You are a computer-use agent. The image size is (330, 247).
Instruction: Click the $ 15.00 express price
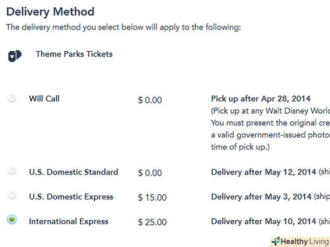[152, 198]
